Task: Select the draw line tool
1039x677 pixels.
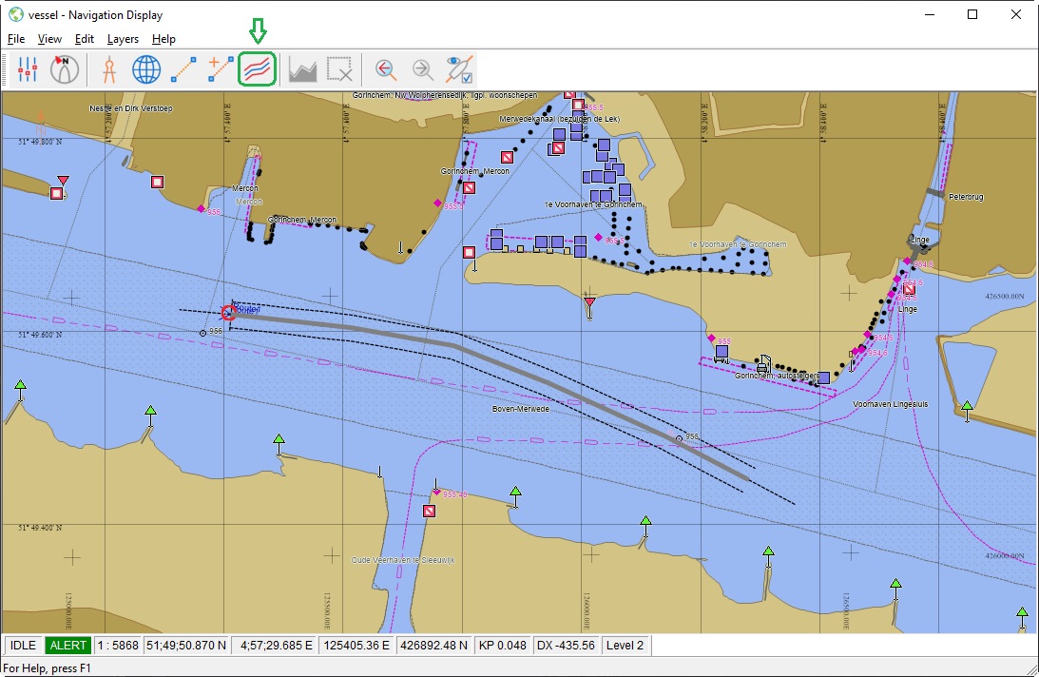Action: (x=183, y=69)
